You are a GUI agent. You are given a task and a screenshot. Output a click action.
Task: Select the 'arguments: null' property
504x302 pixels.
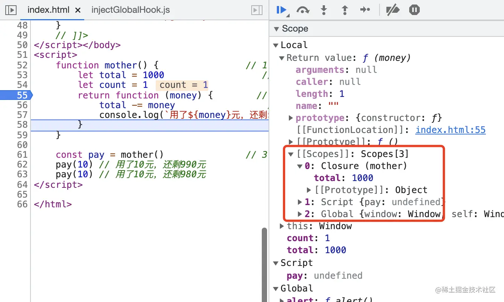(336, 70)
